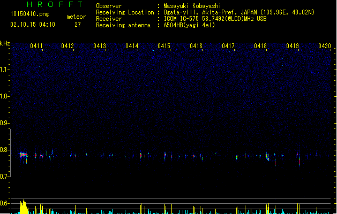
Task: Click the kHz axis unit label
Action: click(x=5, y=43)
